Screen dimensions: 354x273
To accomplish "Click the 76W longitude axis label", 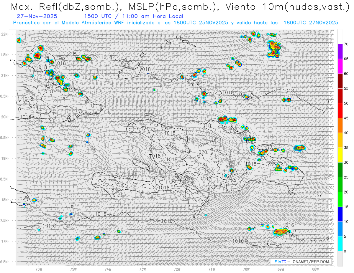I will click(39, 269).
